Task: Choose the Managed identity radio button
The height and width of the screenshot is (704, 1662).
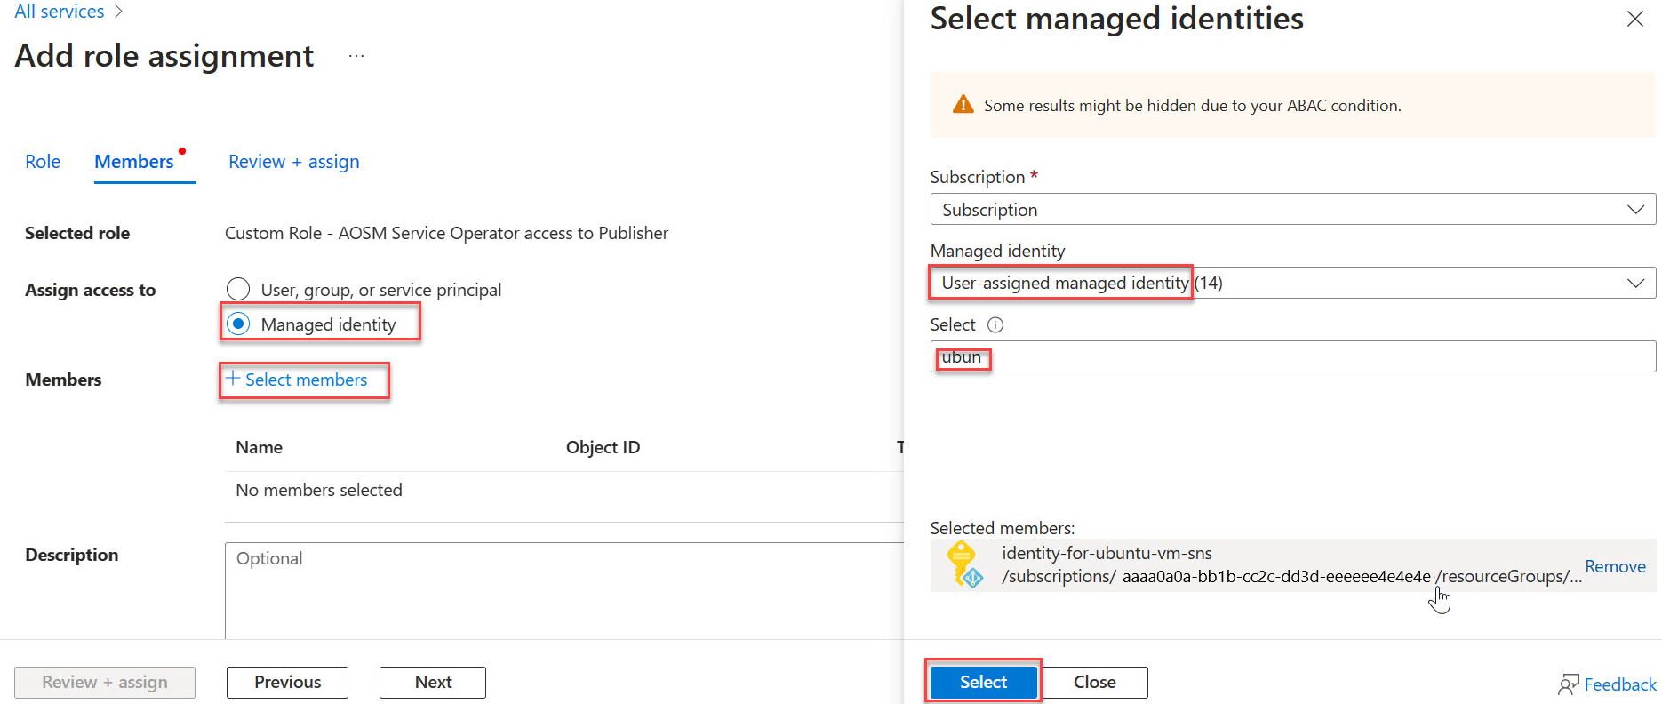Action: point(238,324)
